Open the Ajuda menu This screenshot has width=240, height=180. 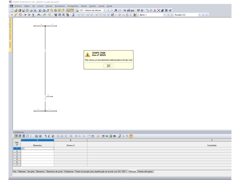pyautogui.click(x=109, y=6)
